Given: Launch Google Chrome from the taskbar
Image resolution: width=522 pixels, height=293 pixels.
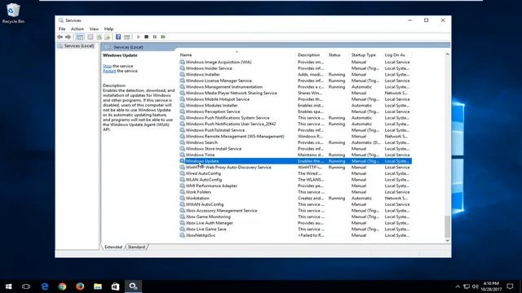Looking at the screenshot, I should point(62,286).
